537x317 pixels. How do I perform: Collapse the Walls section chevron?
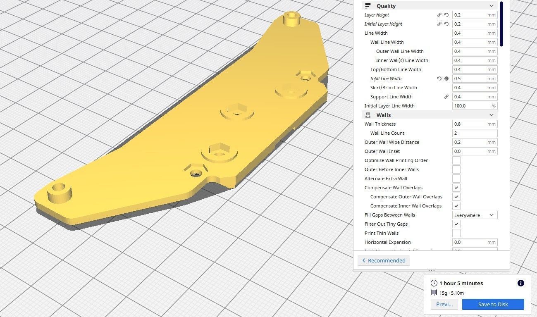(492, 115)
